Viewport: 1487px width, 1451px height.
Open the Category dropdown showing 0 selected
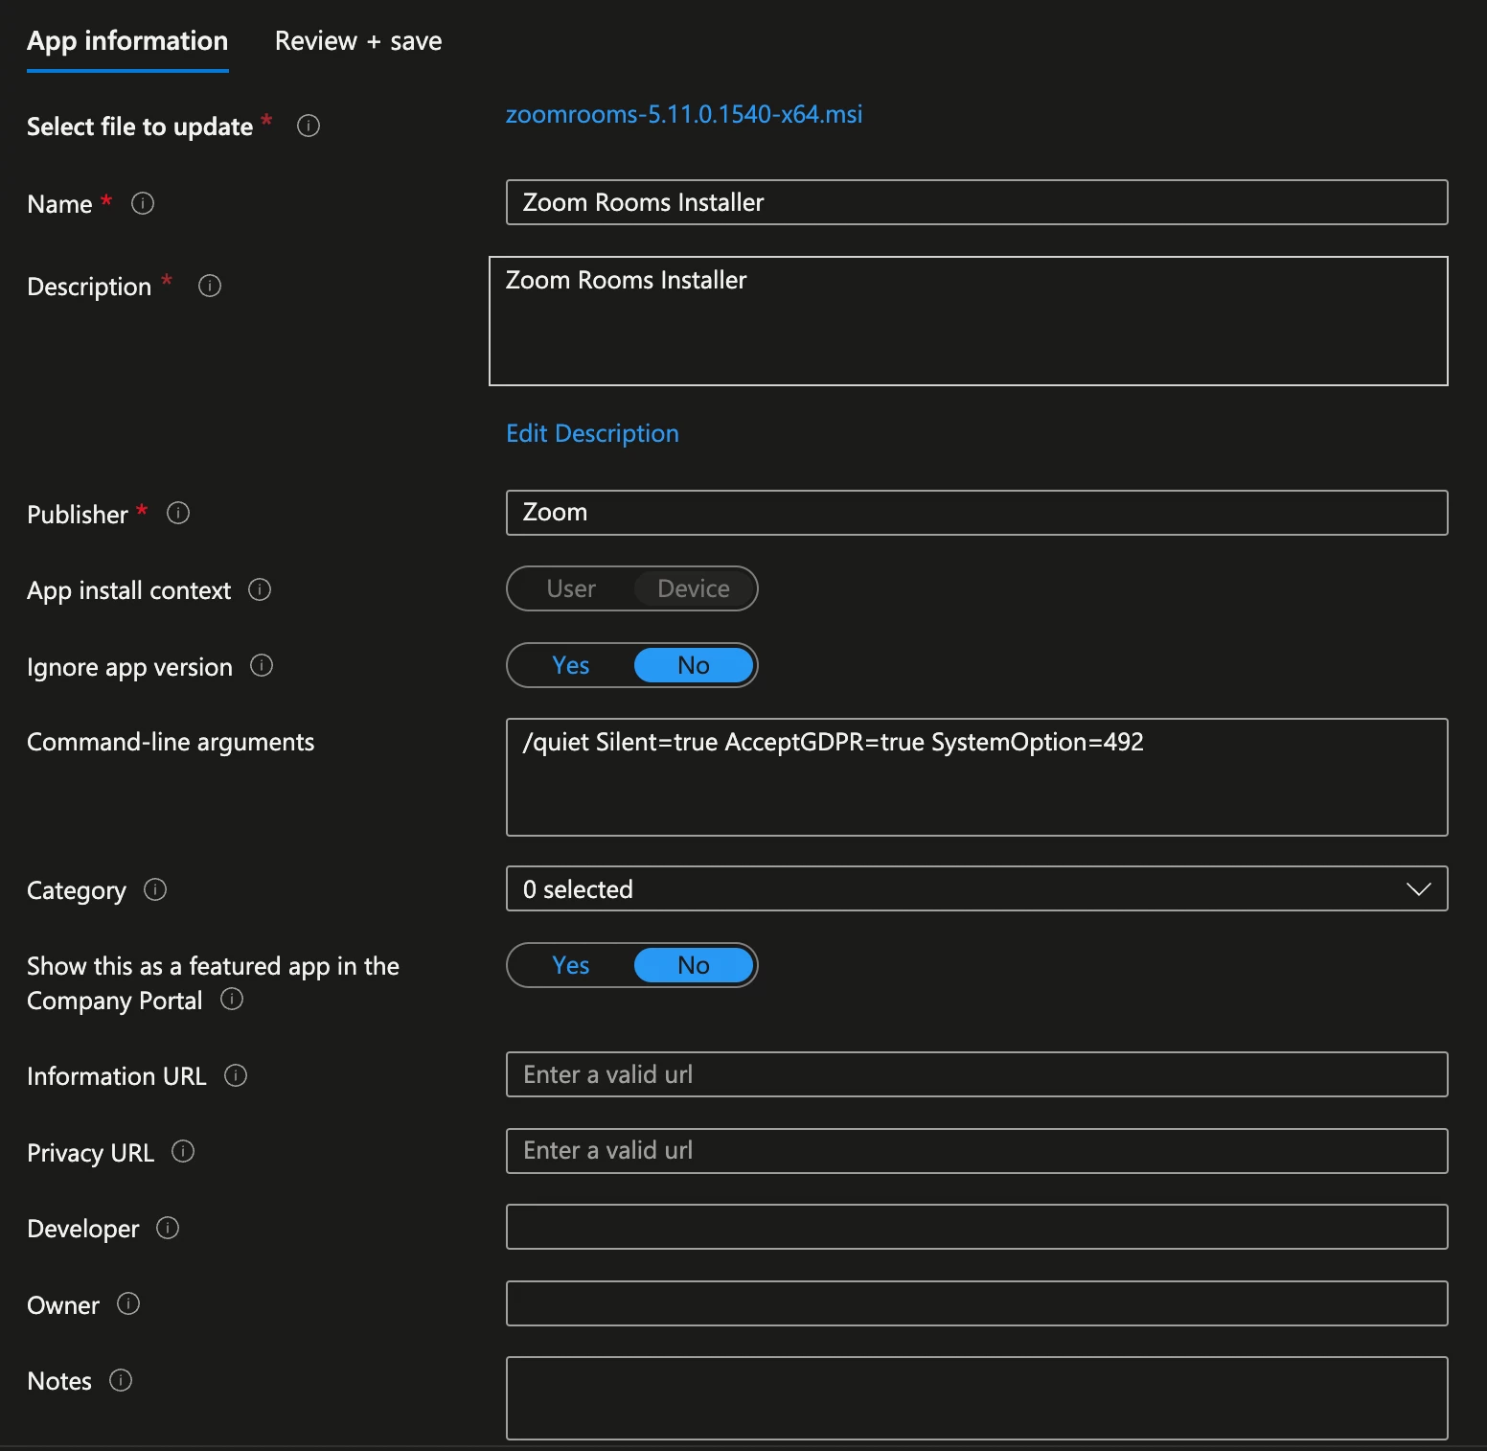(x=976, y=888)
